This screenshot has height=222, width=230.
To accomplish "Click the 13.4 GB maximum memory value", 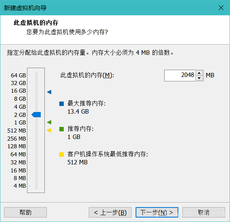I will pos(78,112).
